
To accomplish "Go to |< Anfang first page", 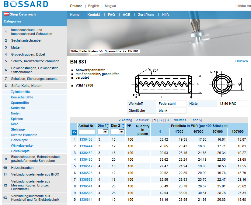I will point(125,120).
